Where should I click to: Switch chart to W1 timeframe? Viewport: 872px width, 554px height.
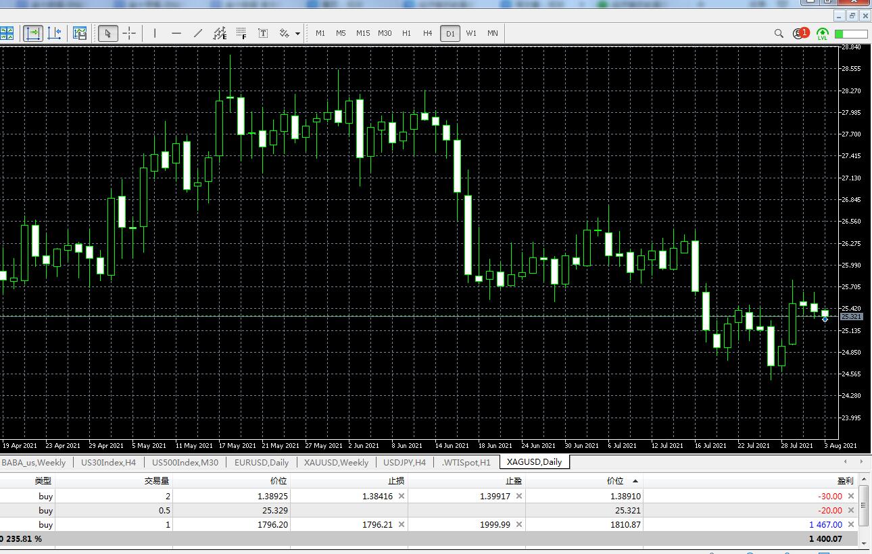pos(471,33)
